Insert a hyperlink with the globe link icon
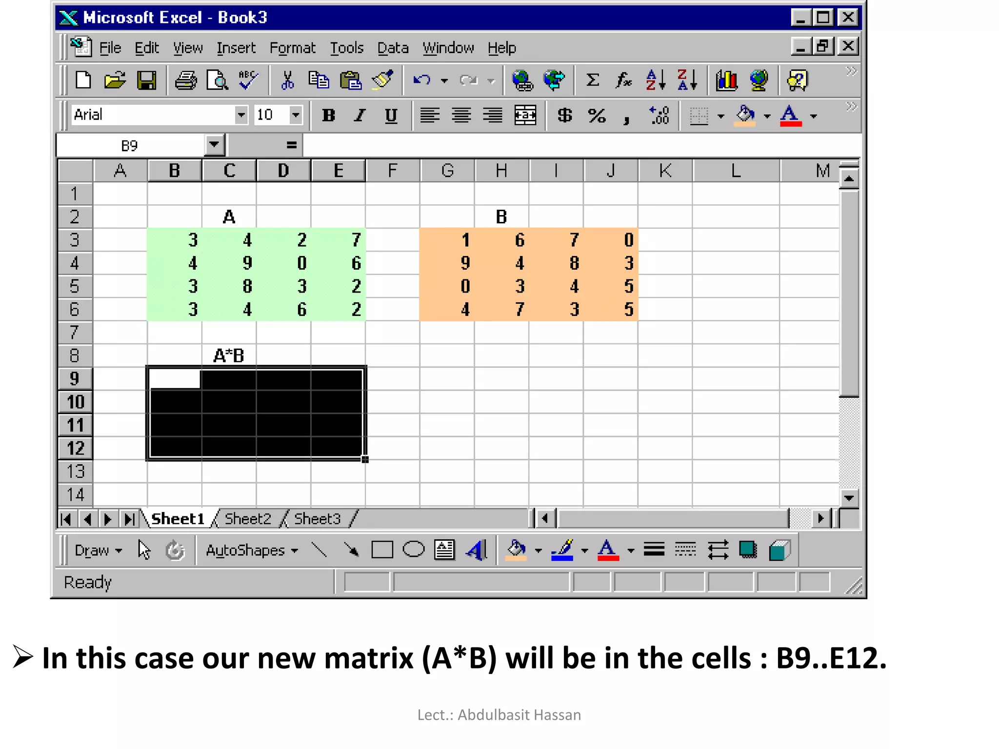This screenshot has height=749, width=999. [x=522, y=80]
